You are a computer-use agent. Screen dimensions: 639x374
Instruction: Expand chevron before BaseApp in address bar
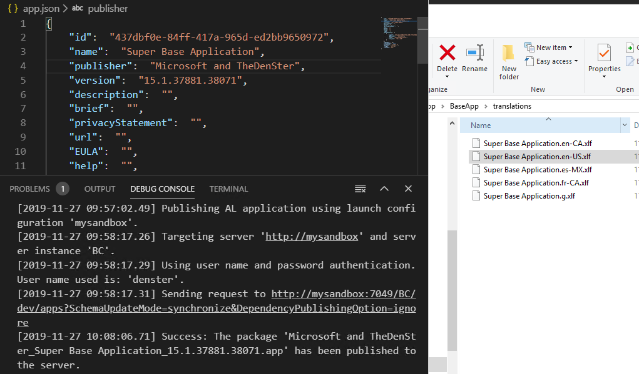coord(442,106)
